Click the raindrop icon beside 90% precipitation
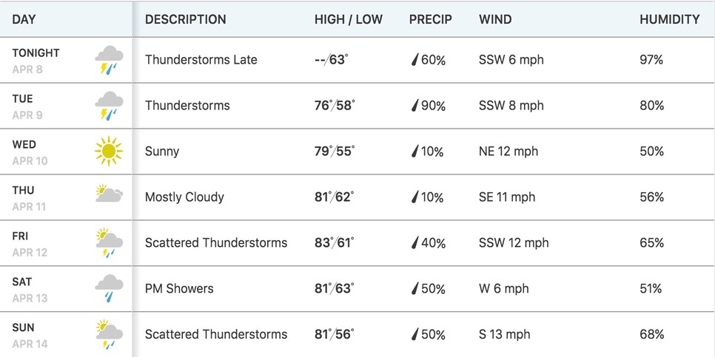Image resolution: width=715 pixels, height=357 pixels. pyautogui.click(x=414, y=106)
